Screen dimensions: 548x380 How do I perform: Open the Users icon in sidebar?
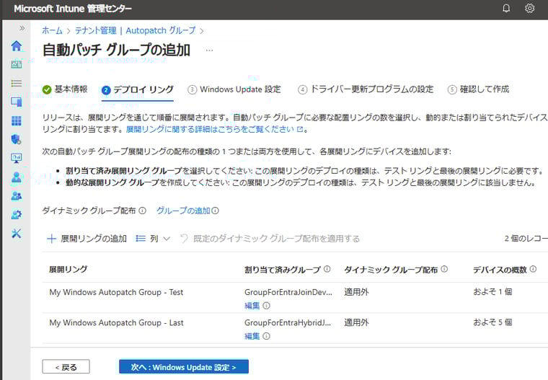coord(17,177)
